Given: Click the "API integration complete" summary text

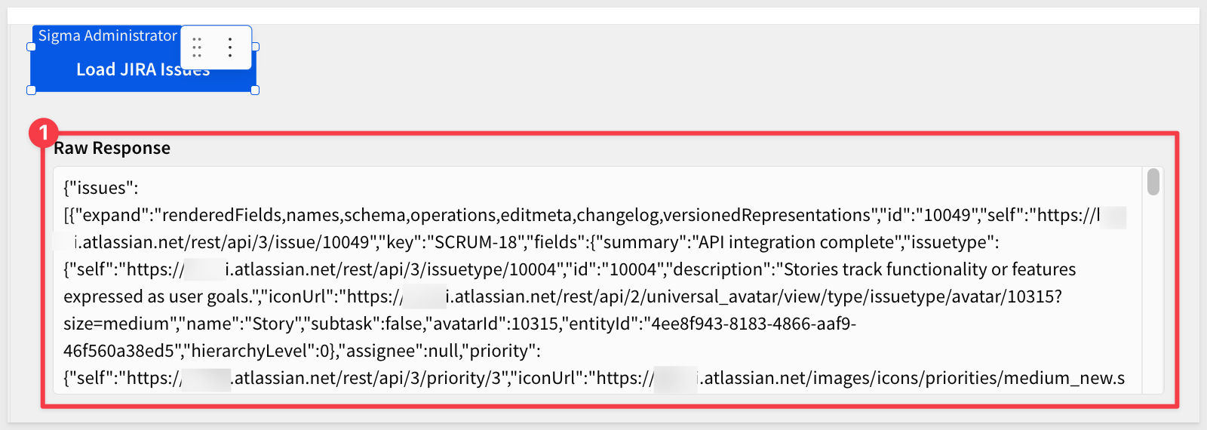Looking at the screenshot, I should [796, 242].
